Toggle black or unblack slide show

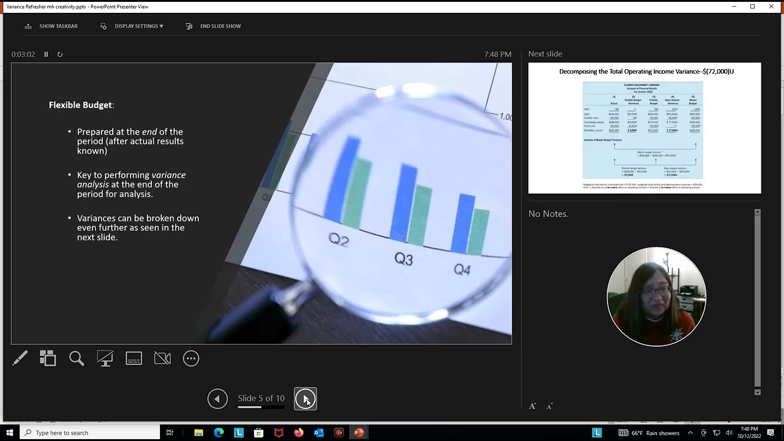click(105, 358)
